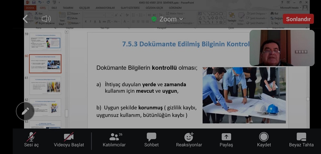Viewport: 321px width, 154px height.
Task: Turn on camera with Videoyu Başlat
Action: pyautogui.click(x=69, y=140)
